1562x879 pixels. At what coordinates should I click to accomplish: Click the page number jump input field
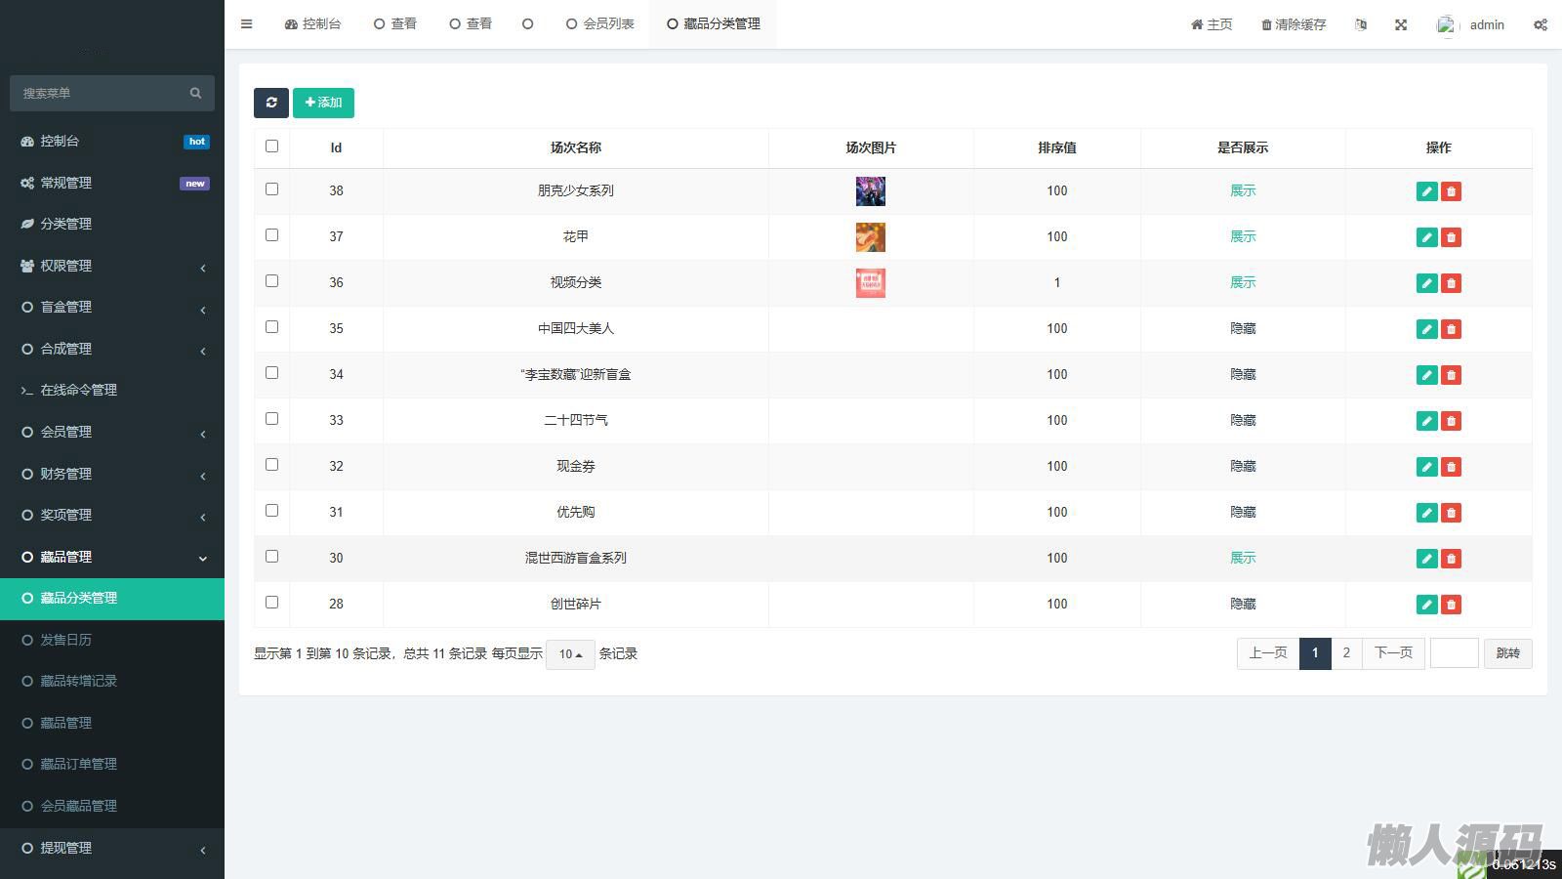[x=1454, y=653]
